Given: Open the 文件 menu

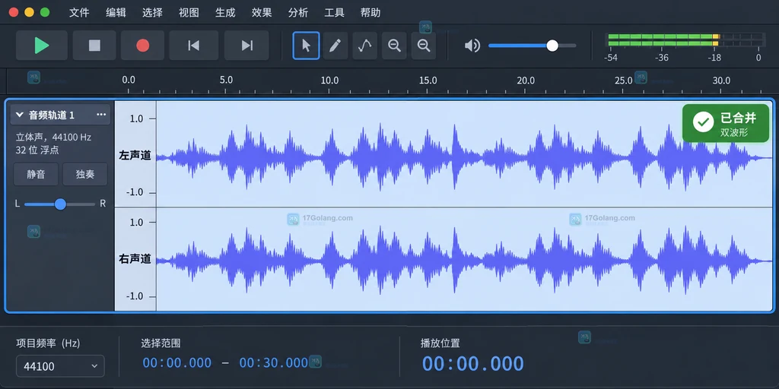Looking at the screenshot, I should point(79,13).
